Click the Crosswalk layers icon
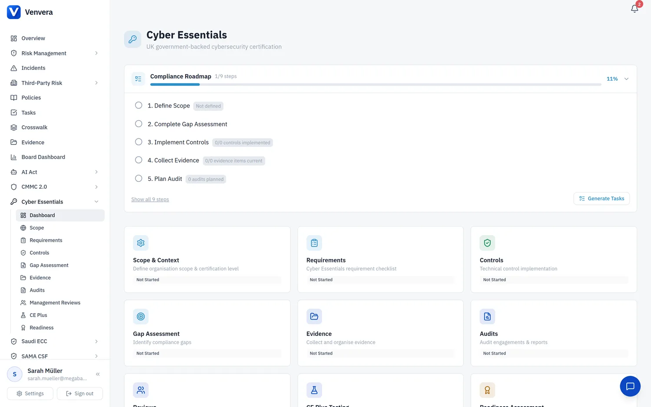Viewport: 651px width, 407px height. coord(14,128)
